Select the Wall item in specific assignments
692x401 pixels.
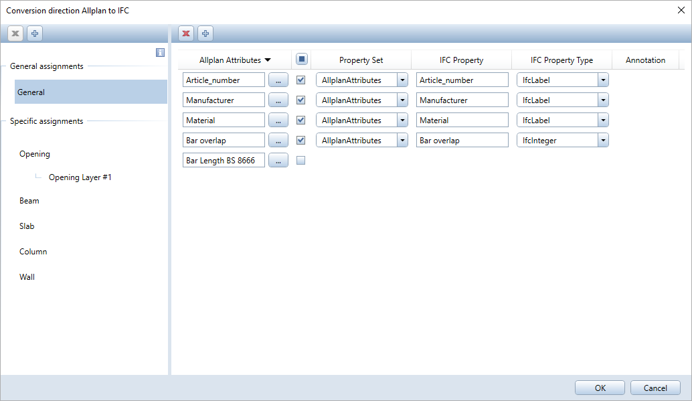(27, 277)
